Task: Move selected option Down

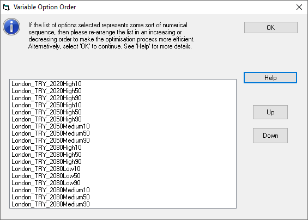Action: click(x=270, y=136)
